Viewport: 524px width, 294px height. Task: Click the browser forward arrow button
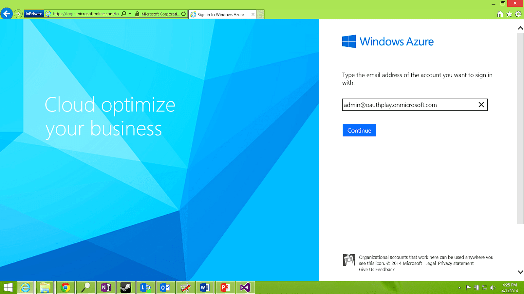point(18,14)
